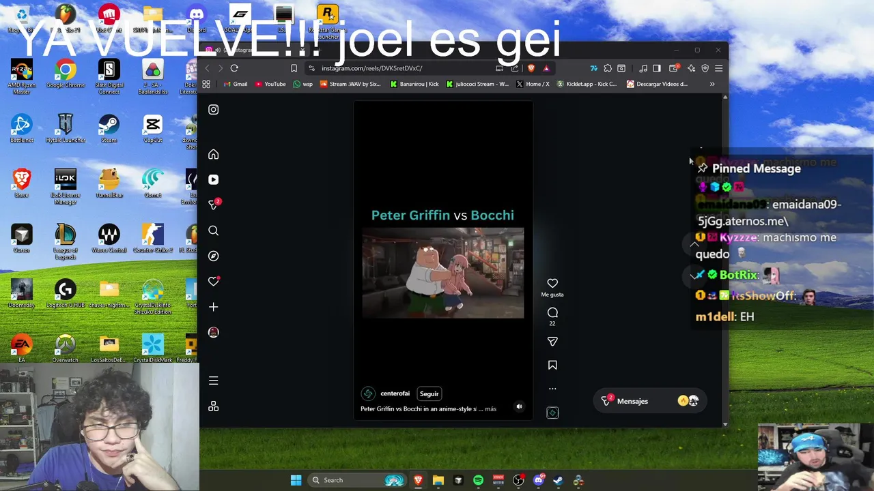874x491 pixels.
Task: Open the Gmail bookmark
Action: [235, 84]
